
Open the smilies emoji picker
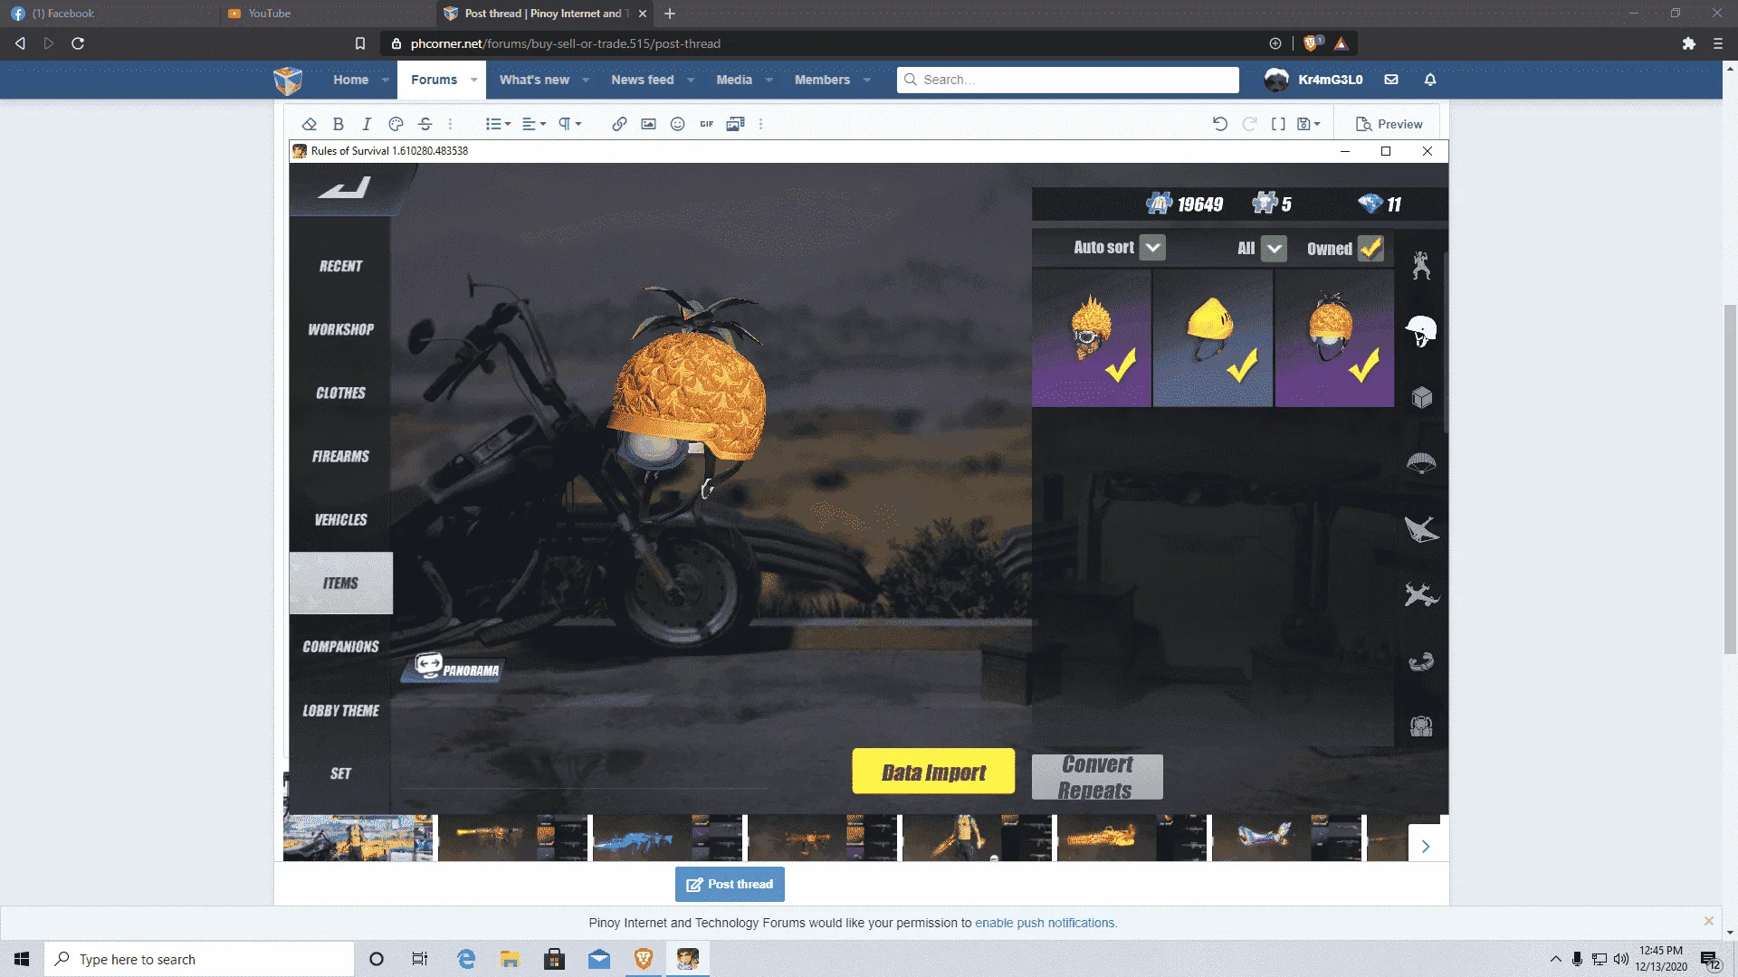(677, 124)
